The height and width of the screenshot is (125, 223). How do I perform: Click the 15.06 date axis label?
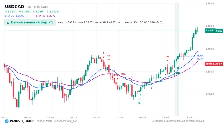[189, 117]
